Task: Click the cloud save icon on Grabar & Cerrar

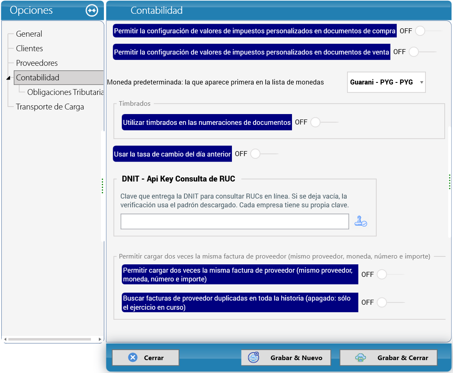Action: pos(360,358)
